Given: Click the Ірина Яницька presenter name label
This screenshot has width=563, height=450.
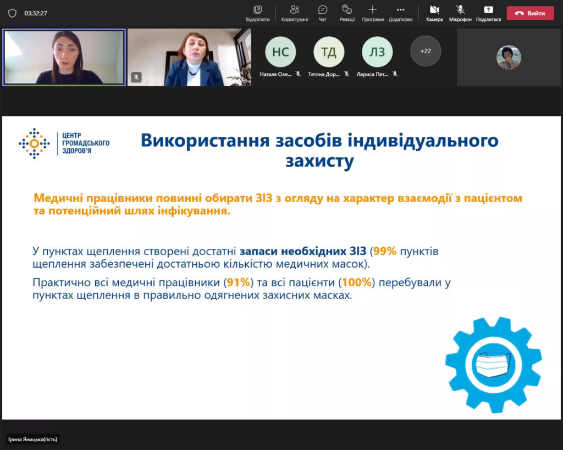Looking at the screenshot, I should click(33, 440).
